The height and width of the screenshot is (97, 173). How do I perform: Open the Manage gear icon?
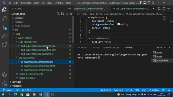tap(4, 83)
